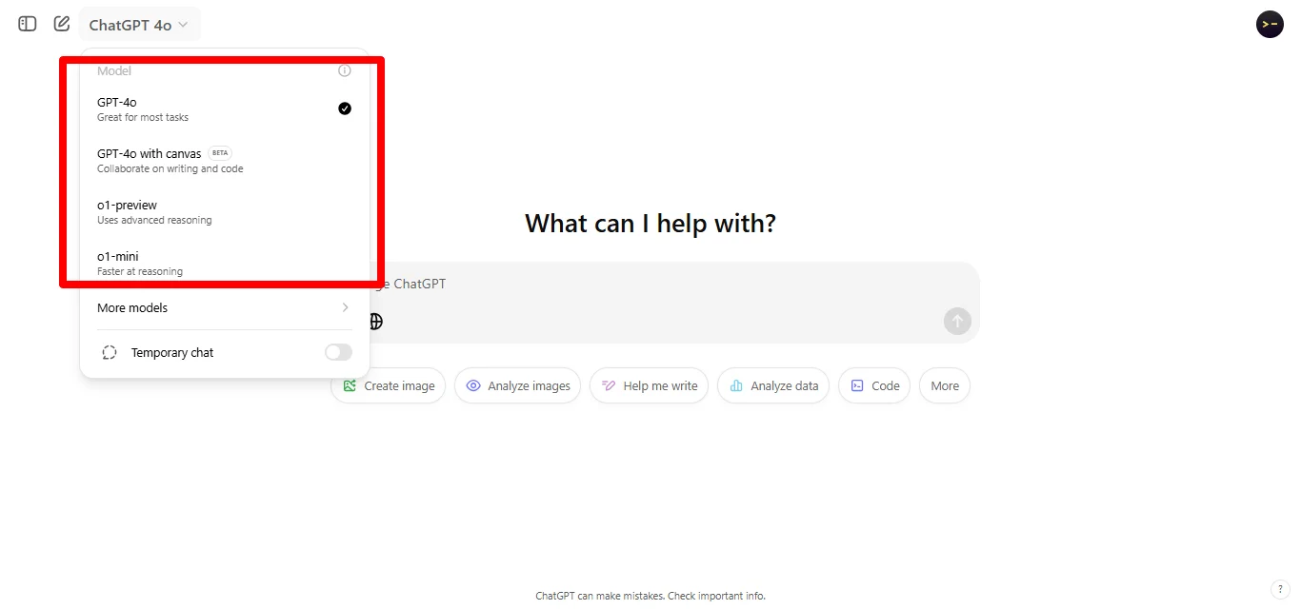
Task: Click 'Faster at reasoning' description
Action: (140, 272)
